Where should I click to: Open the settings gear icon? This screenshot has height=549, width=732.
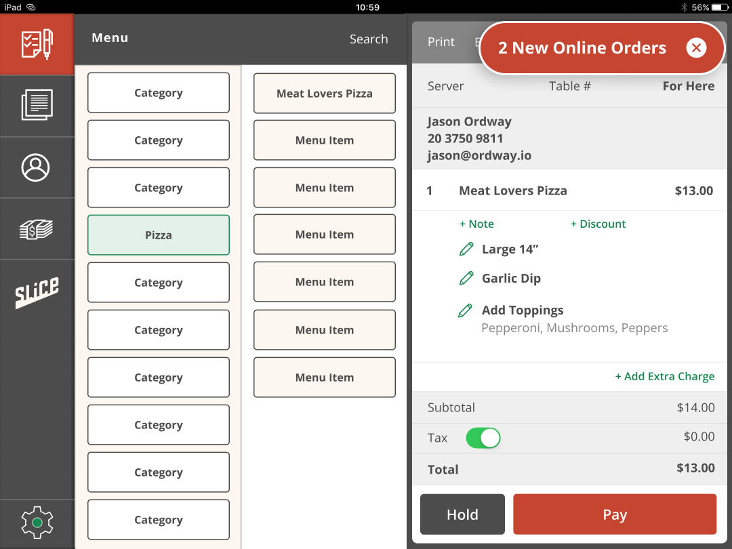(37, 522)
